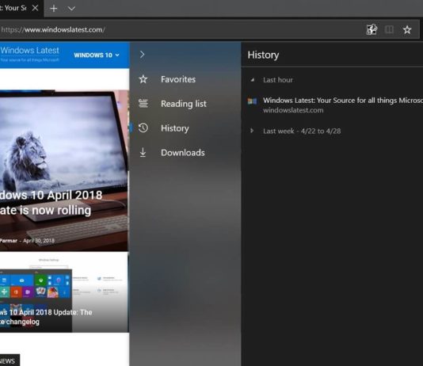The height and width of the screenshot is (366, 423).
Task: Select the Favorites star icon in Hub
Action: pos(143,79)
